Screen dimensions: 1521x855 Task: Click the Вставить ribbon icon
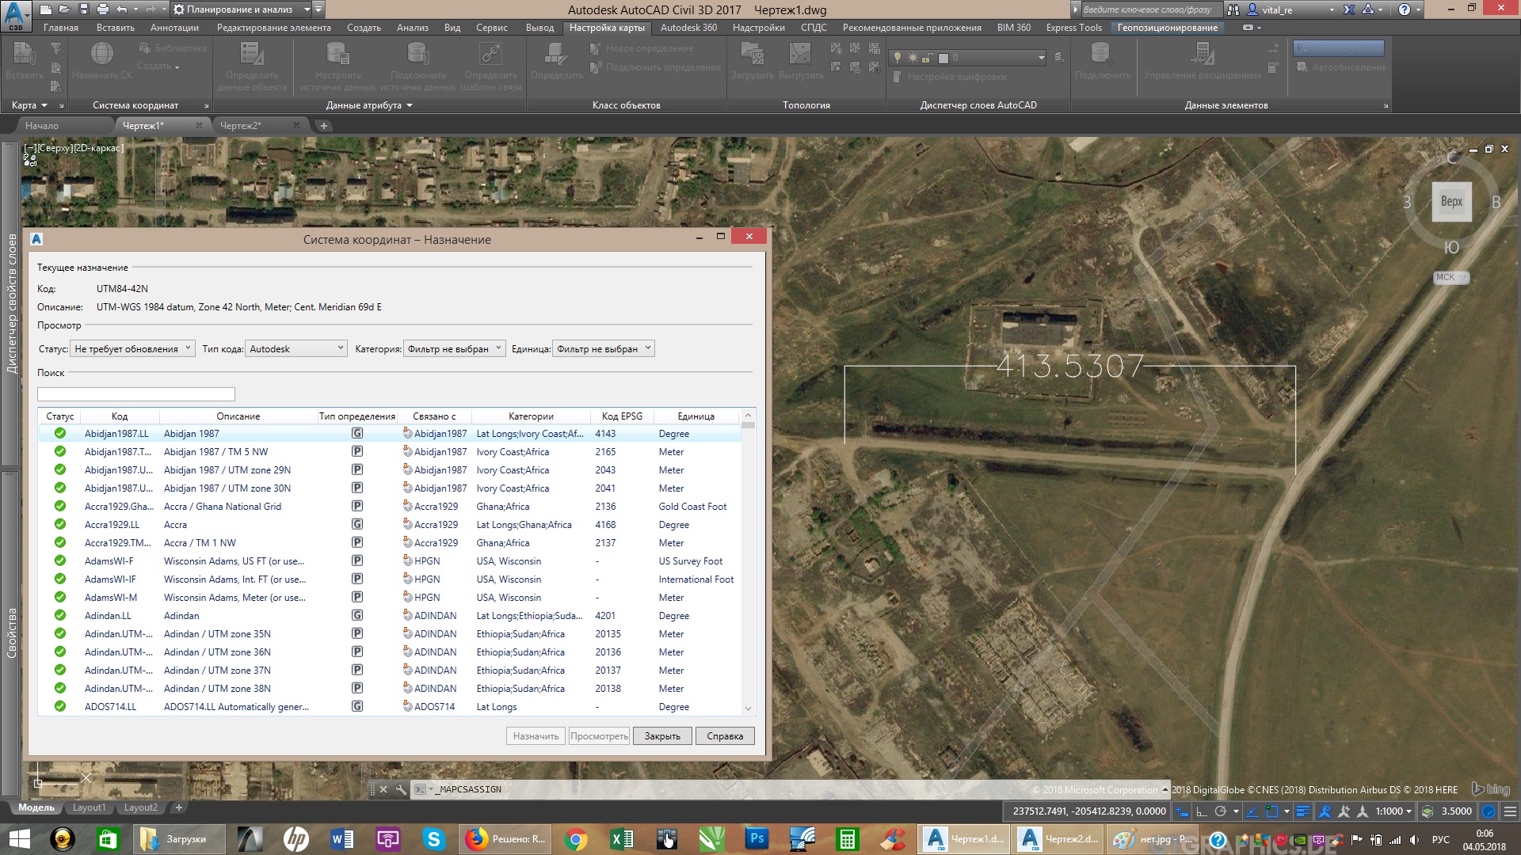click(23, 55)
